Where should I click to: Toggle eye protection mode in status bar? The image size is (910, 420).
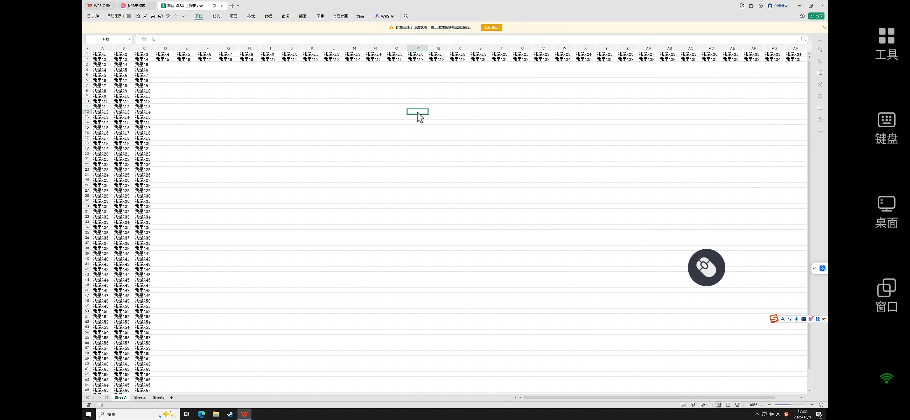pyautogui.click(x=693, y=405)
